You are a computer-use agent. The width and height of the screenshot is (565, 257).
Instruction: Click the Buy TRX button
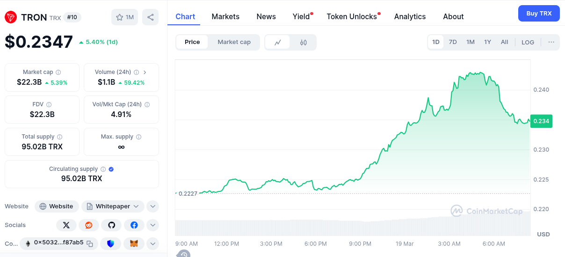[x=539, y=14]
